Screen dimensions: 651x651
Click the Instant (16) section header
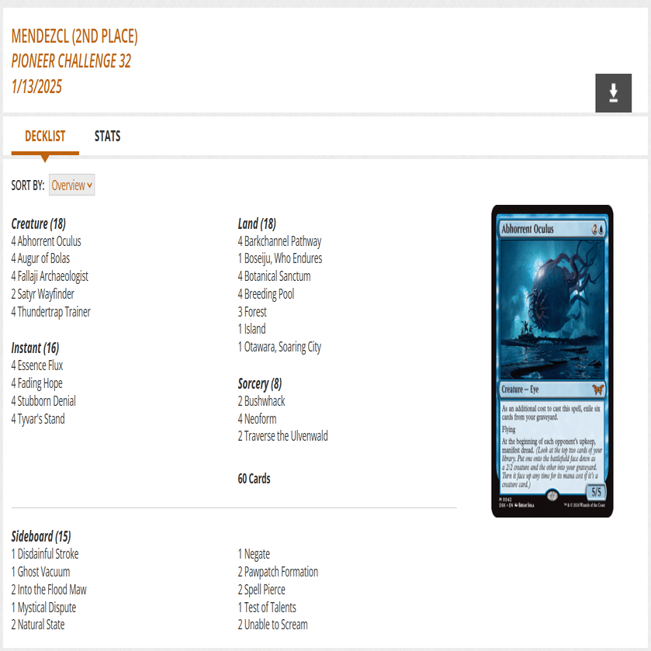tap(35, 348)
